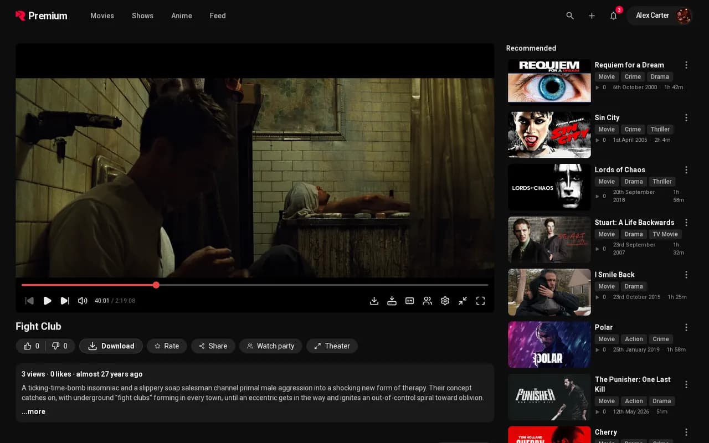
Task: Start a Watch party
Action: coord(271,346)
